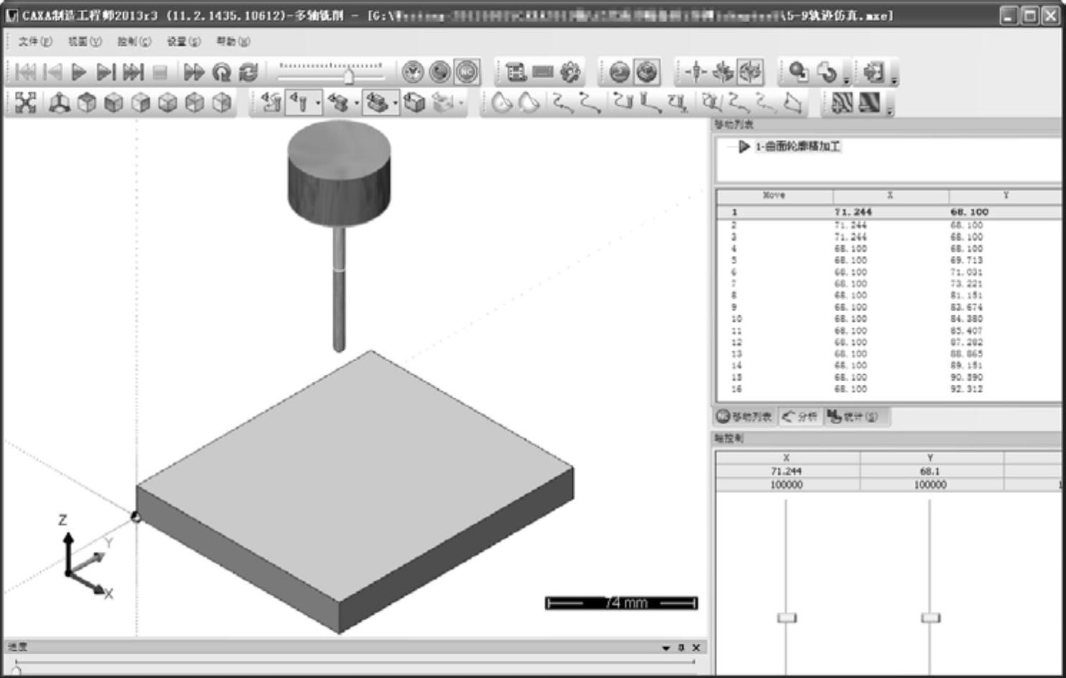Screen dimensions: 1066x678
Task: Open the 统计 tab
Action: tap(853, 416)
